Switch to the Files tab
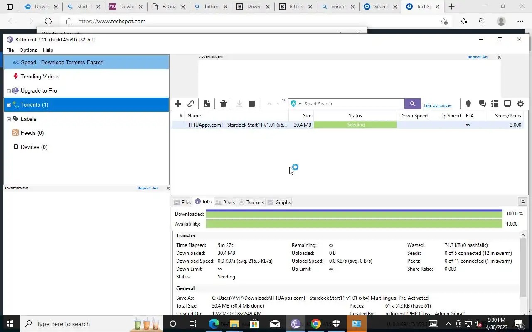The height and width of the screenshot is (332, 532). point(182,203)
